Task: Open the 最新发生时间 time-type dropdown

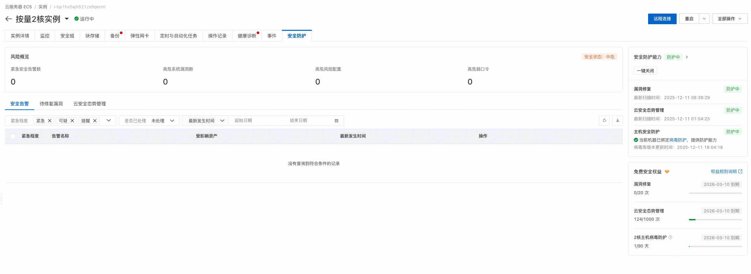Action: pyautogui.click(x=206, y=121)
